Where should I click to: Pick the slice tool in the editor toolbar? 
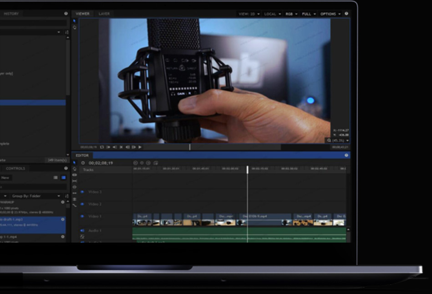pyautogui.click(x=75, y=175)
